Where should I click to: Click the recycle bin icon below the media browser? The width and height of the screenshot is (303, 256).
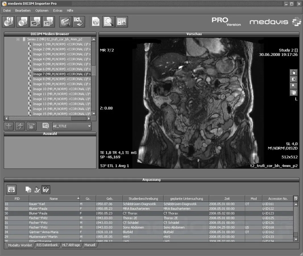[32, 126]
